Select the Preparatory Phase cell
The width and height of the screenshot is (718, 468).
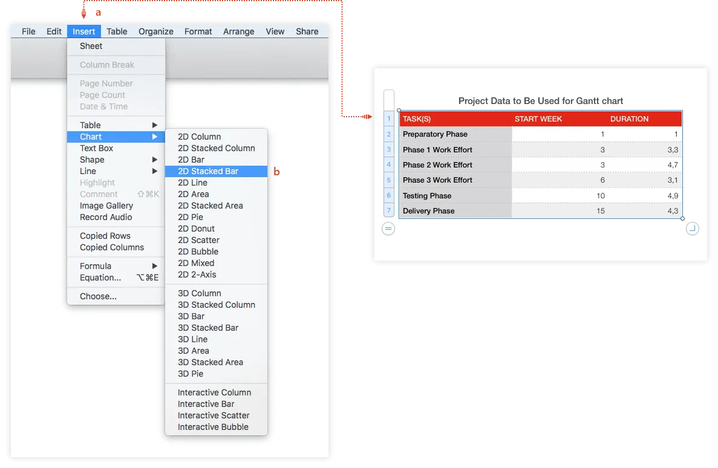coord(455,134)
